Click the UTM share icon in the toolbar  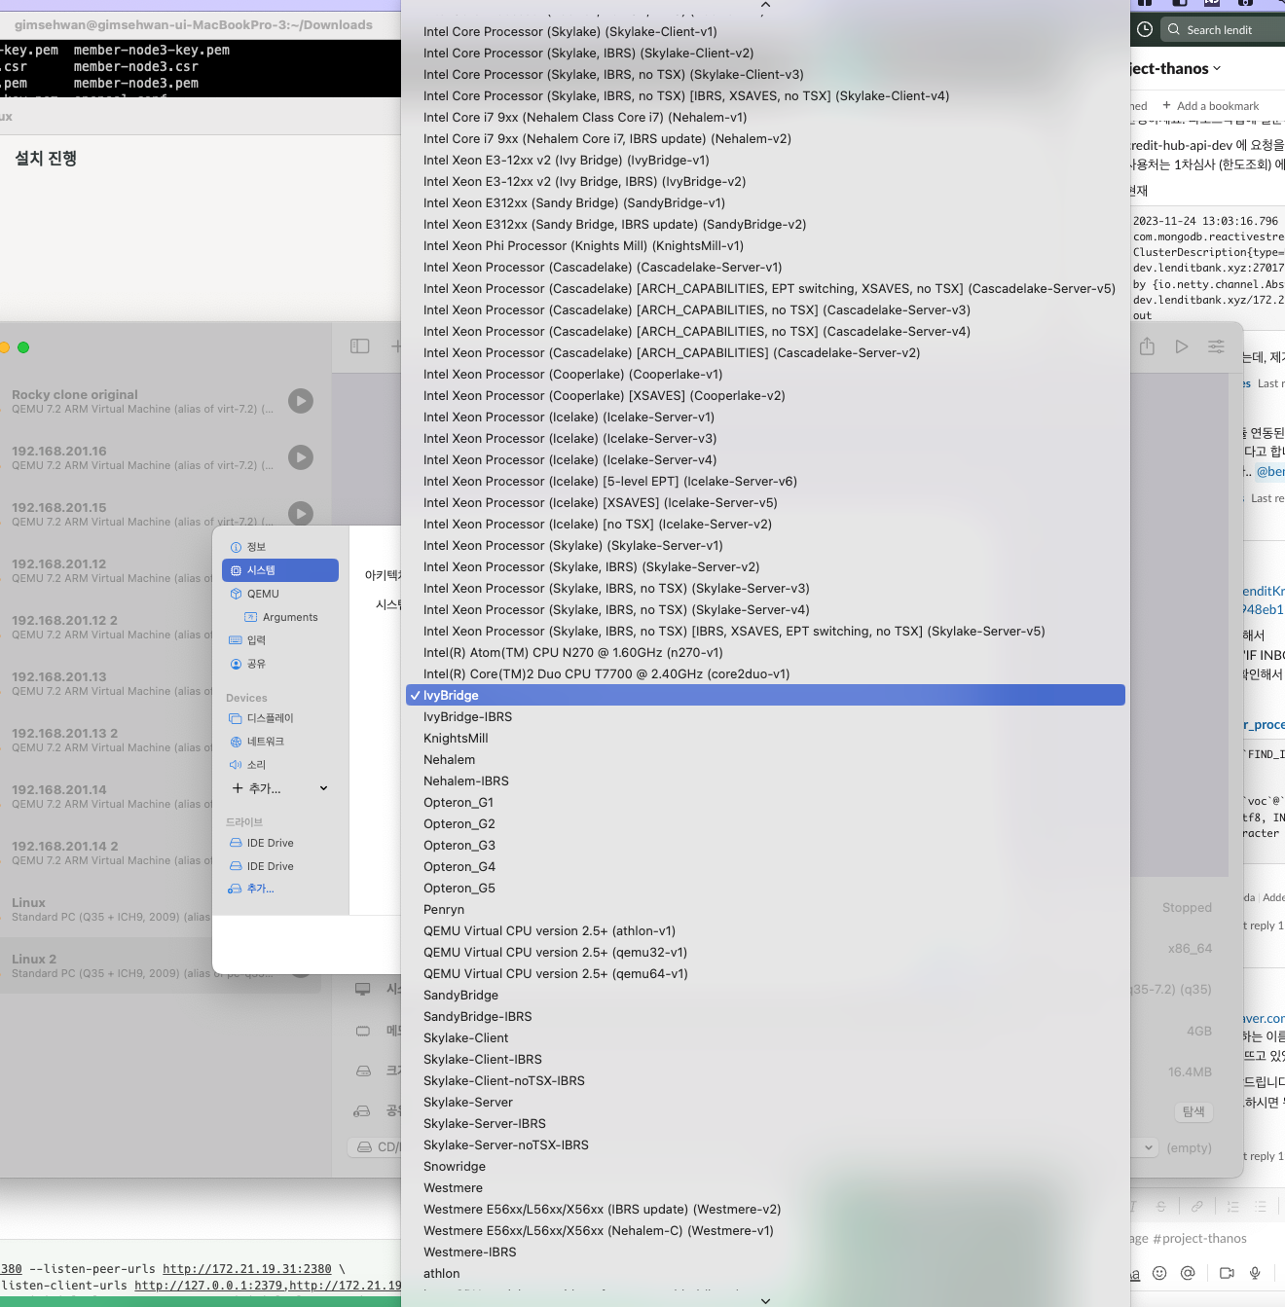[1147, 346]
